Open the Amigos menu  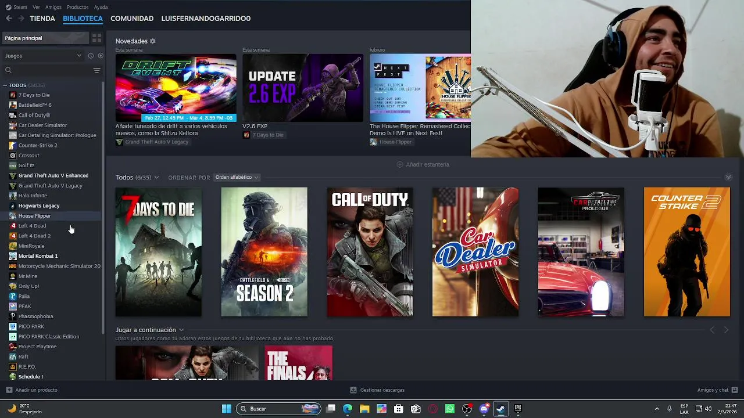click(53, 7)
